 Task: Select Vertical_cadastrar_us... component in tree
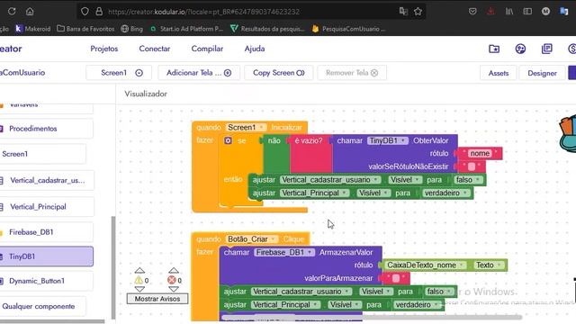click(47, 180)
